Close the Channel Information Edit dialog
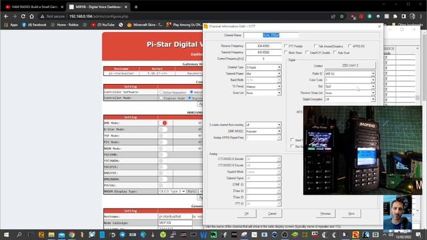Viewport: 427px width, 240px height. click(x=380, y=27)
